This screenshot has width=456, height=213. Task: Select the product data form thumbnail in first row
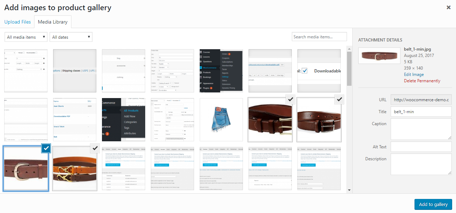172,71
